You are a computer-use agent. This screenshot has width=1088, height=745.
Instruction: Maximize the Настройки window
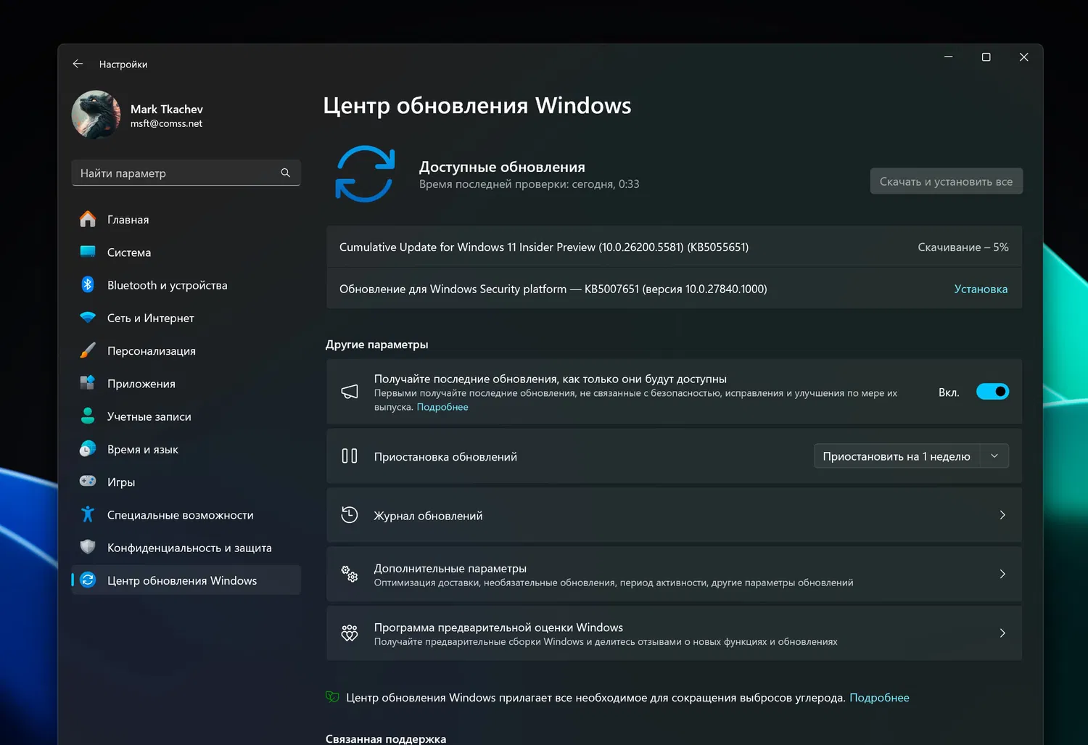click(986, 57)
